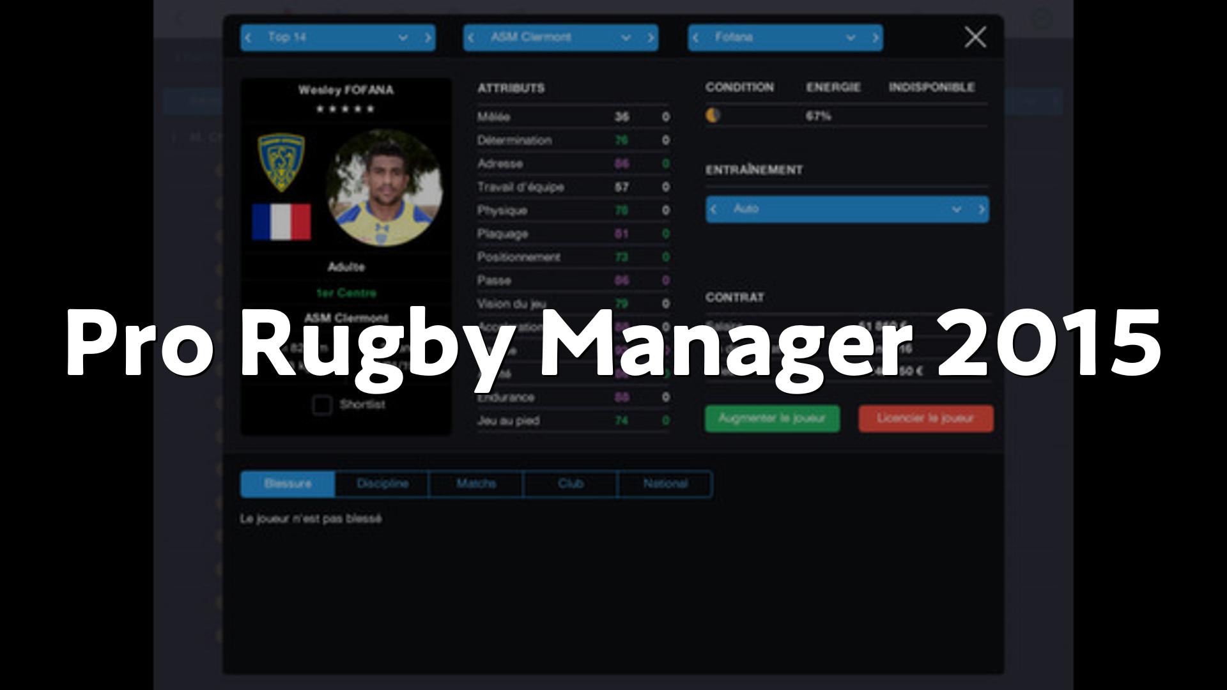This screenshot has height=690, width=1227.
Task: Open the Matchs tab
Action: 476,484
